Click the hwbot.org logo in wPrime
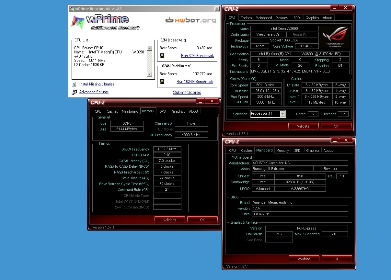Viewport: 391px width, 280px height. point(191,21)
